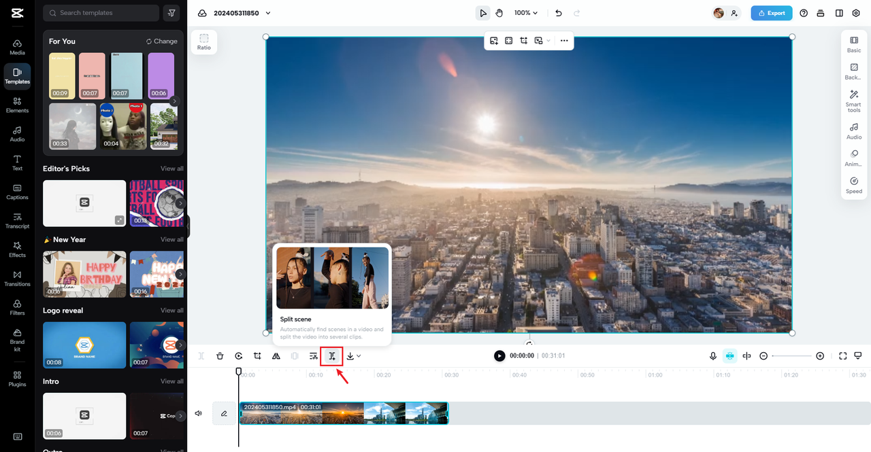This screenshot has height=452, width=871.
Task: View all Editor's Picks templates
Action: pyautogui.click(x=171, y=169)
